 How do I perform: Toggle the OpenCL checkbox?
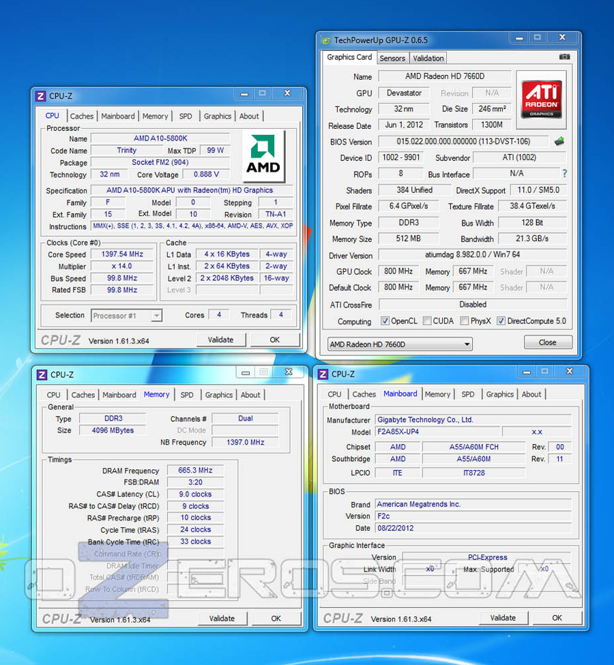point(385,321)
